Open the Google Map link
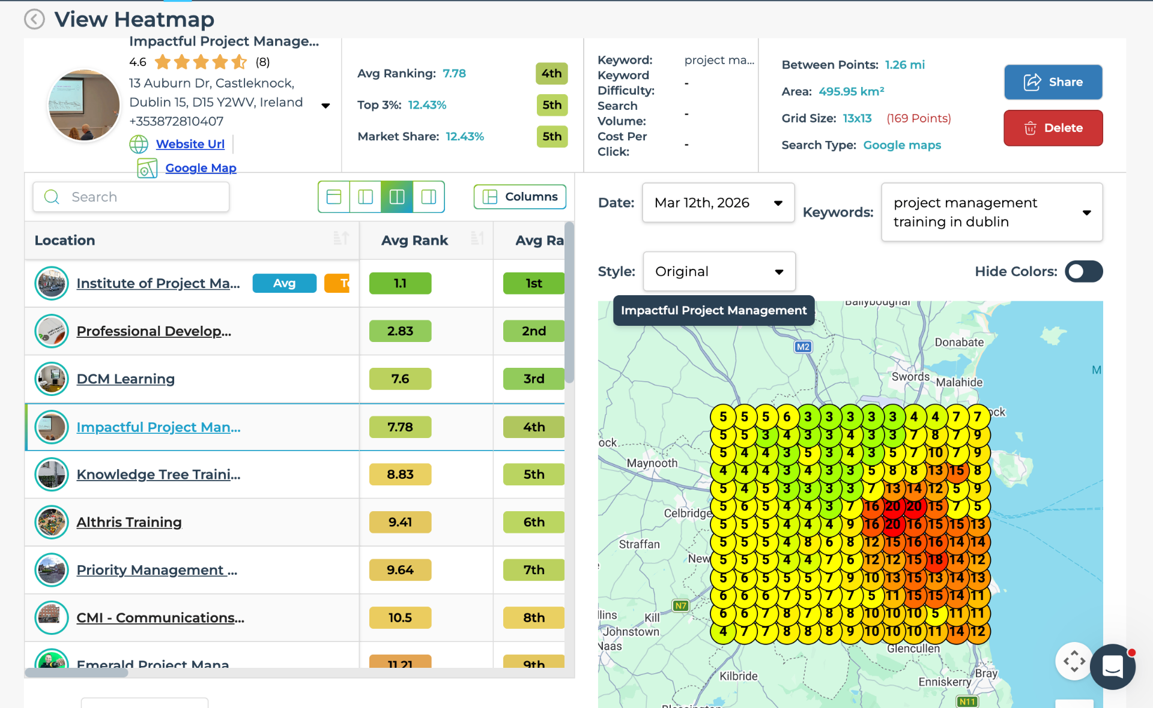Image resolution: width=1153 pixels, height=708 pixels. [x=201, y=168]
